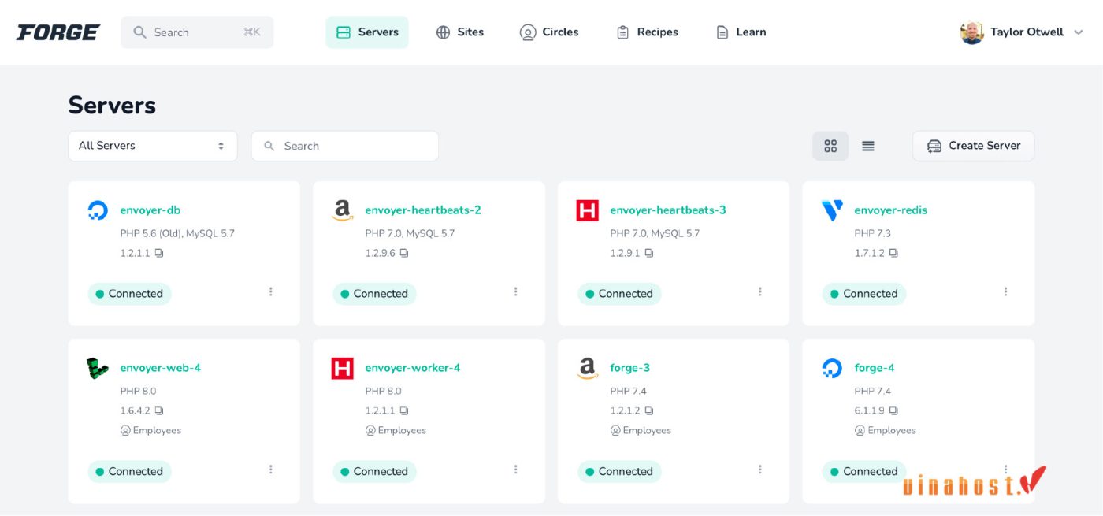This screenshot has width=1103, height=516.
Task: Click the Vultr icon on envoyer-redis card
Action: point(831,210)
